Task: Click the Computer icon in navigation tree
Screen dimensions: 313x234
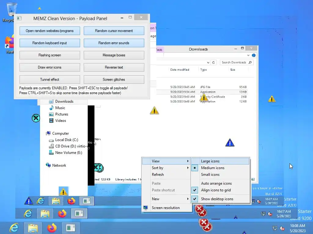Action: pyautogui.click(x=48, y=133)
